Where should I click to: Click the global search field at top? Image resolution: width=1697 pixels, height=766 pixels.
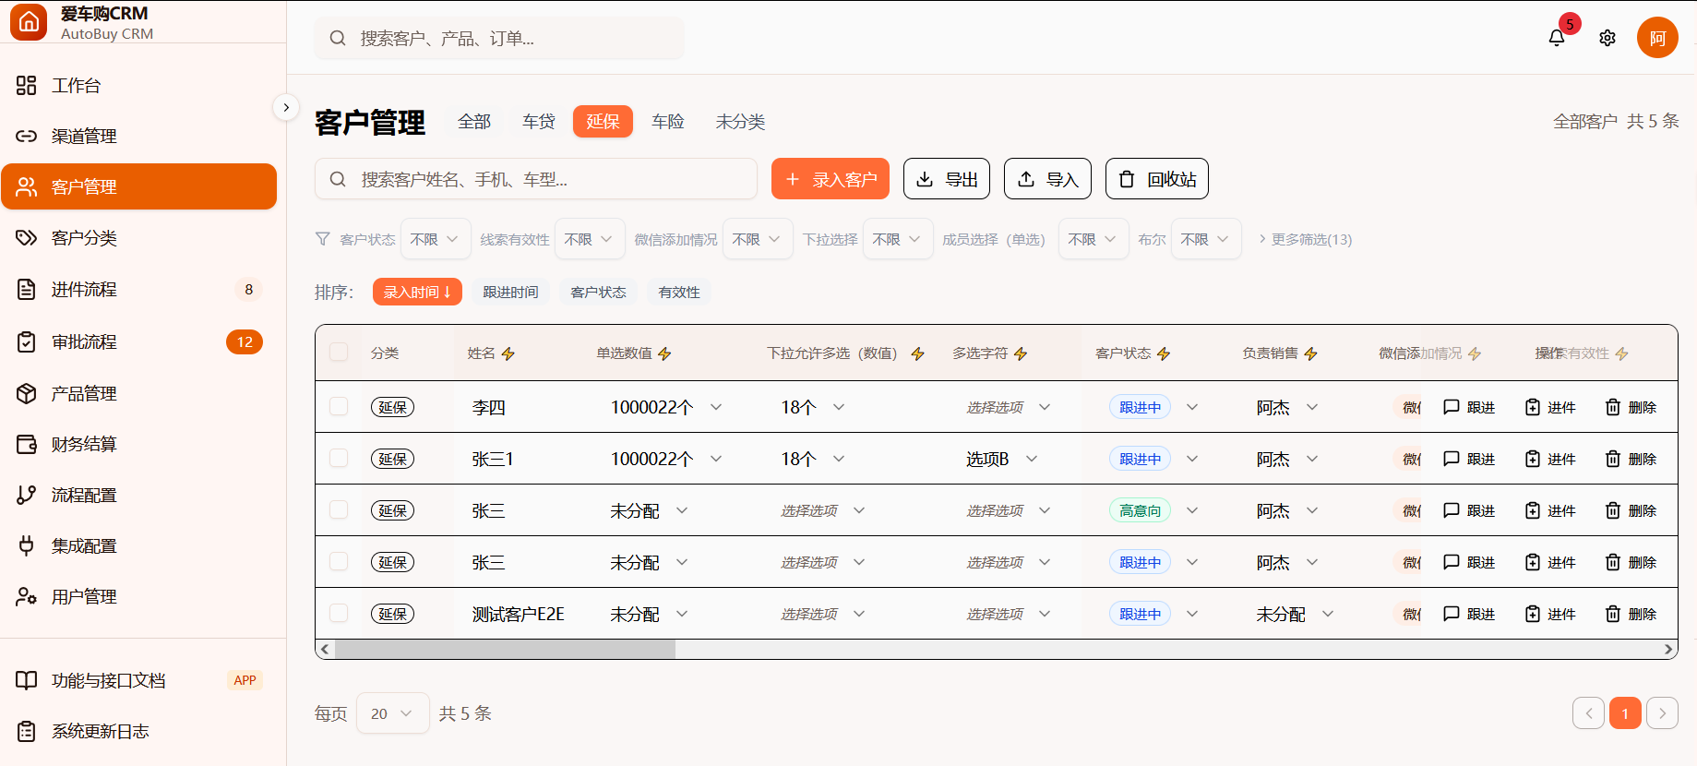point(499,38)
